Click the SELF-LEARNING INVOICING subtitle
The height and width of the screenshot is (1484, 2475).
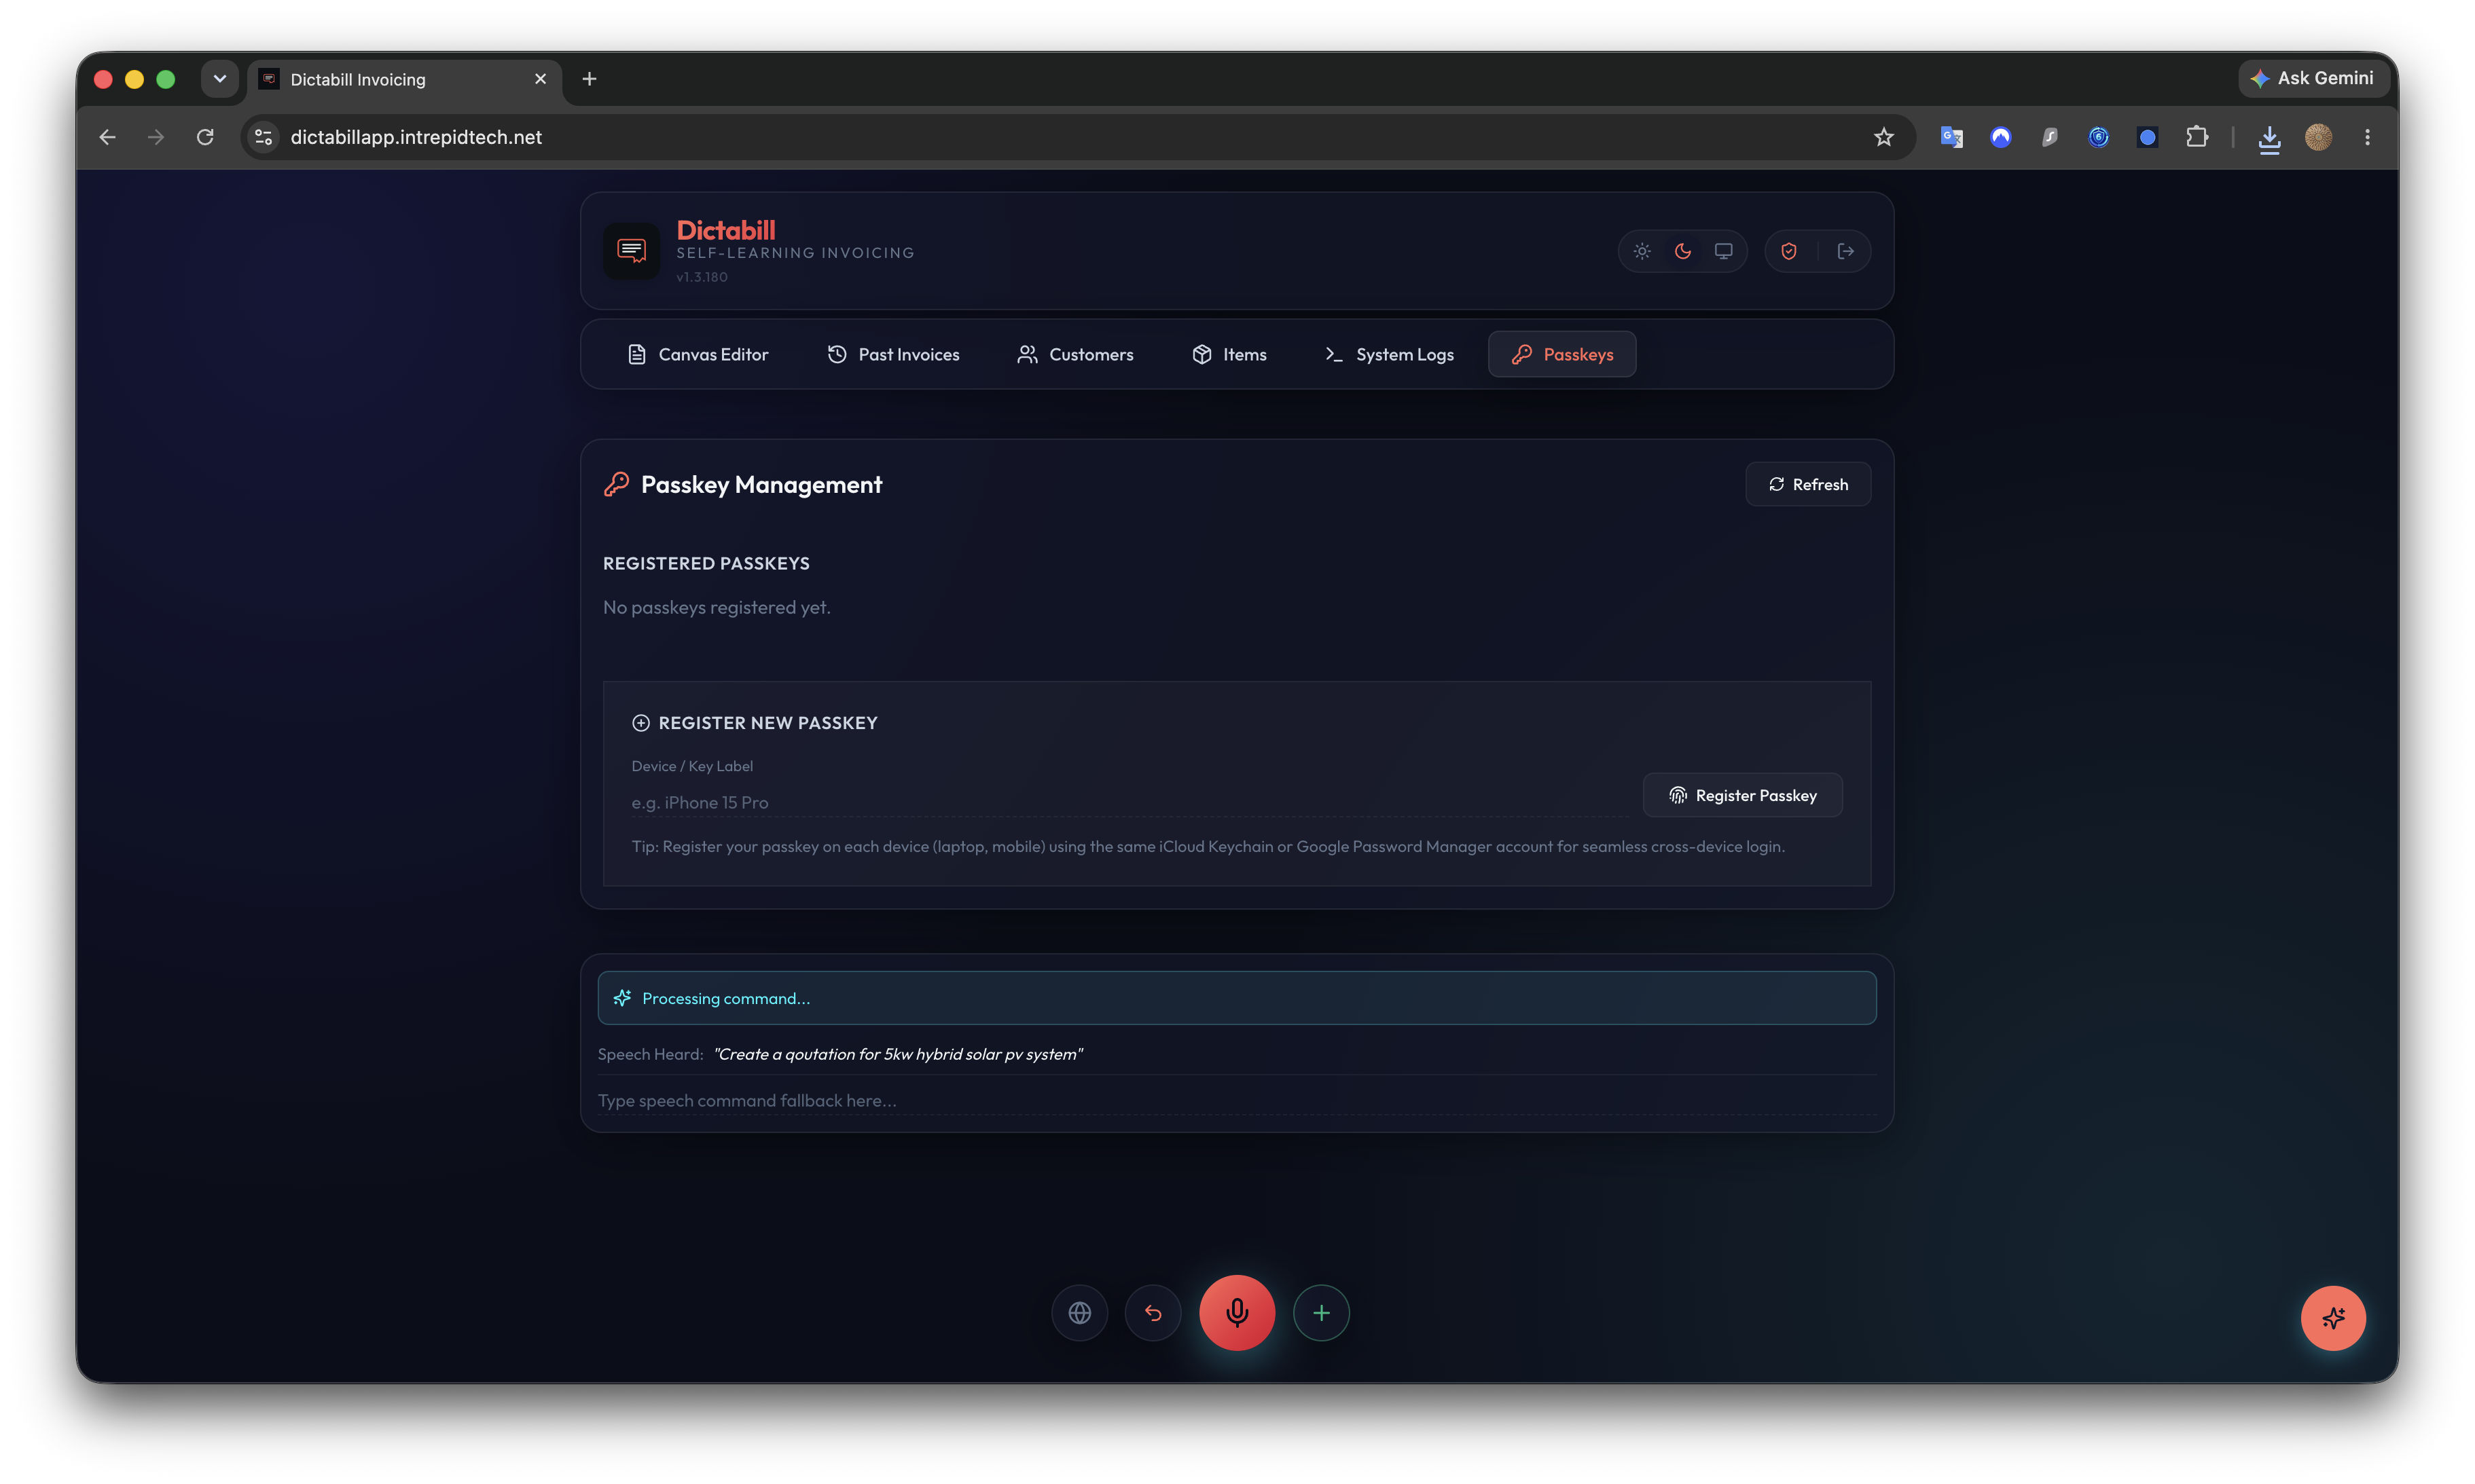pyautogui.click(x=795, y=253)
